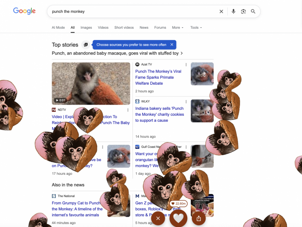Click the magnifying glass search icon
This screenshot has height=227, width=302.
pyautogui.click(x=253, y=12)
